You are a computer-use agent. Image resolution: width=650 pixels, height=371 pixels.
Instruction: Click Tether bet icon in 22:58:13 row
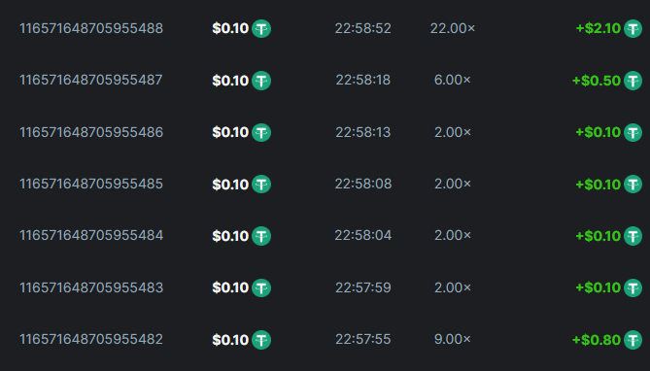[261, 133]
